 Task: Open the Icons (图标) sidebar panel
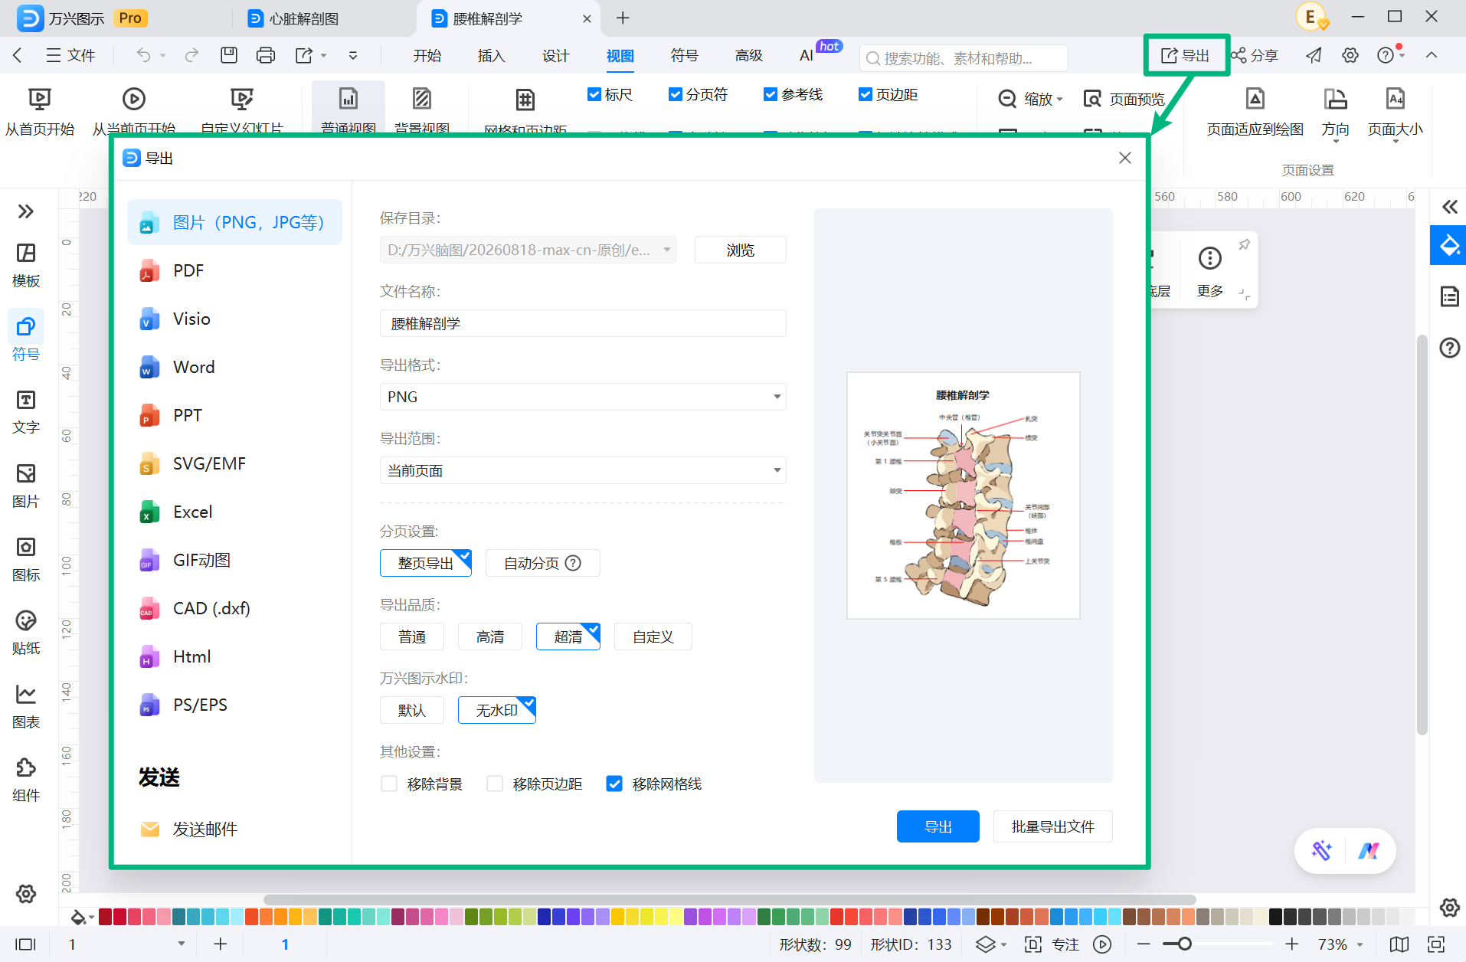(x=26, y=559)
